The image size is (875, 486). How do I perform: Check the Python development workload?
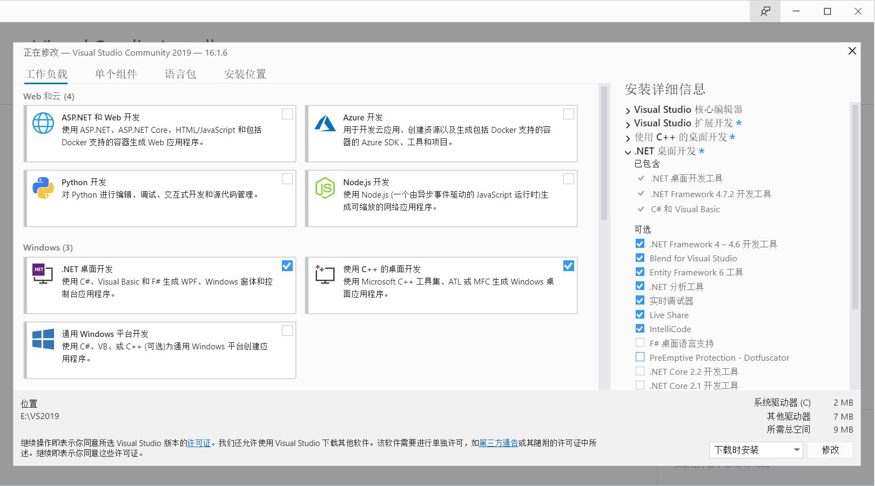pyautogui.click(x=287, y=179)
